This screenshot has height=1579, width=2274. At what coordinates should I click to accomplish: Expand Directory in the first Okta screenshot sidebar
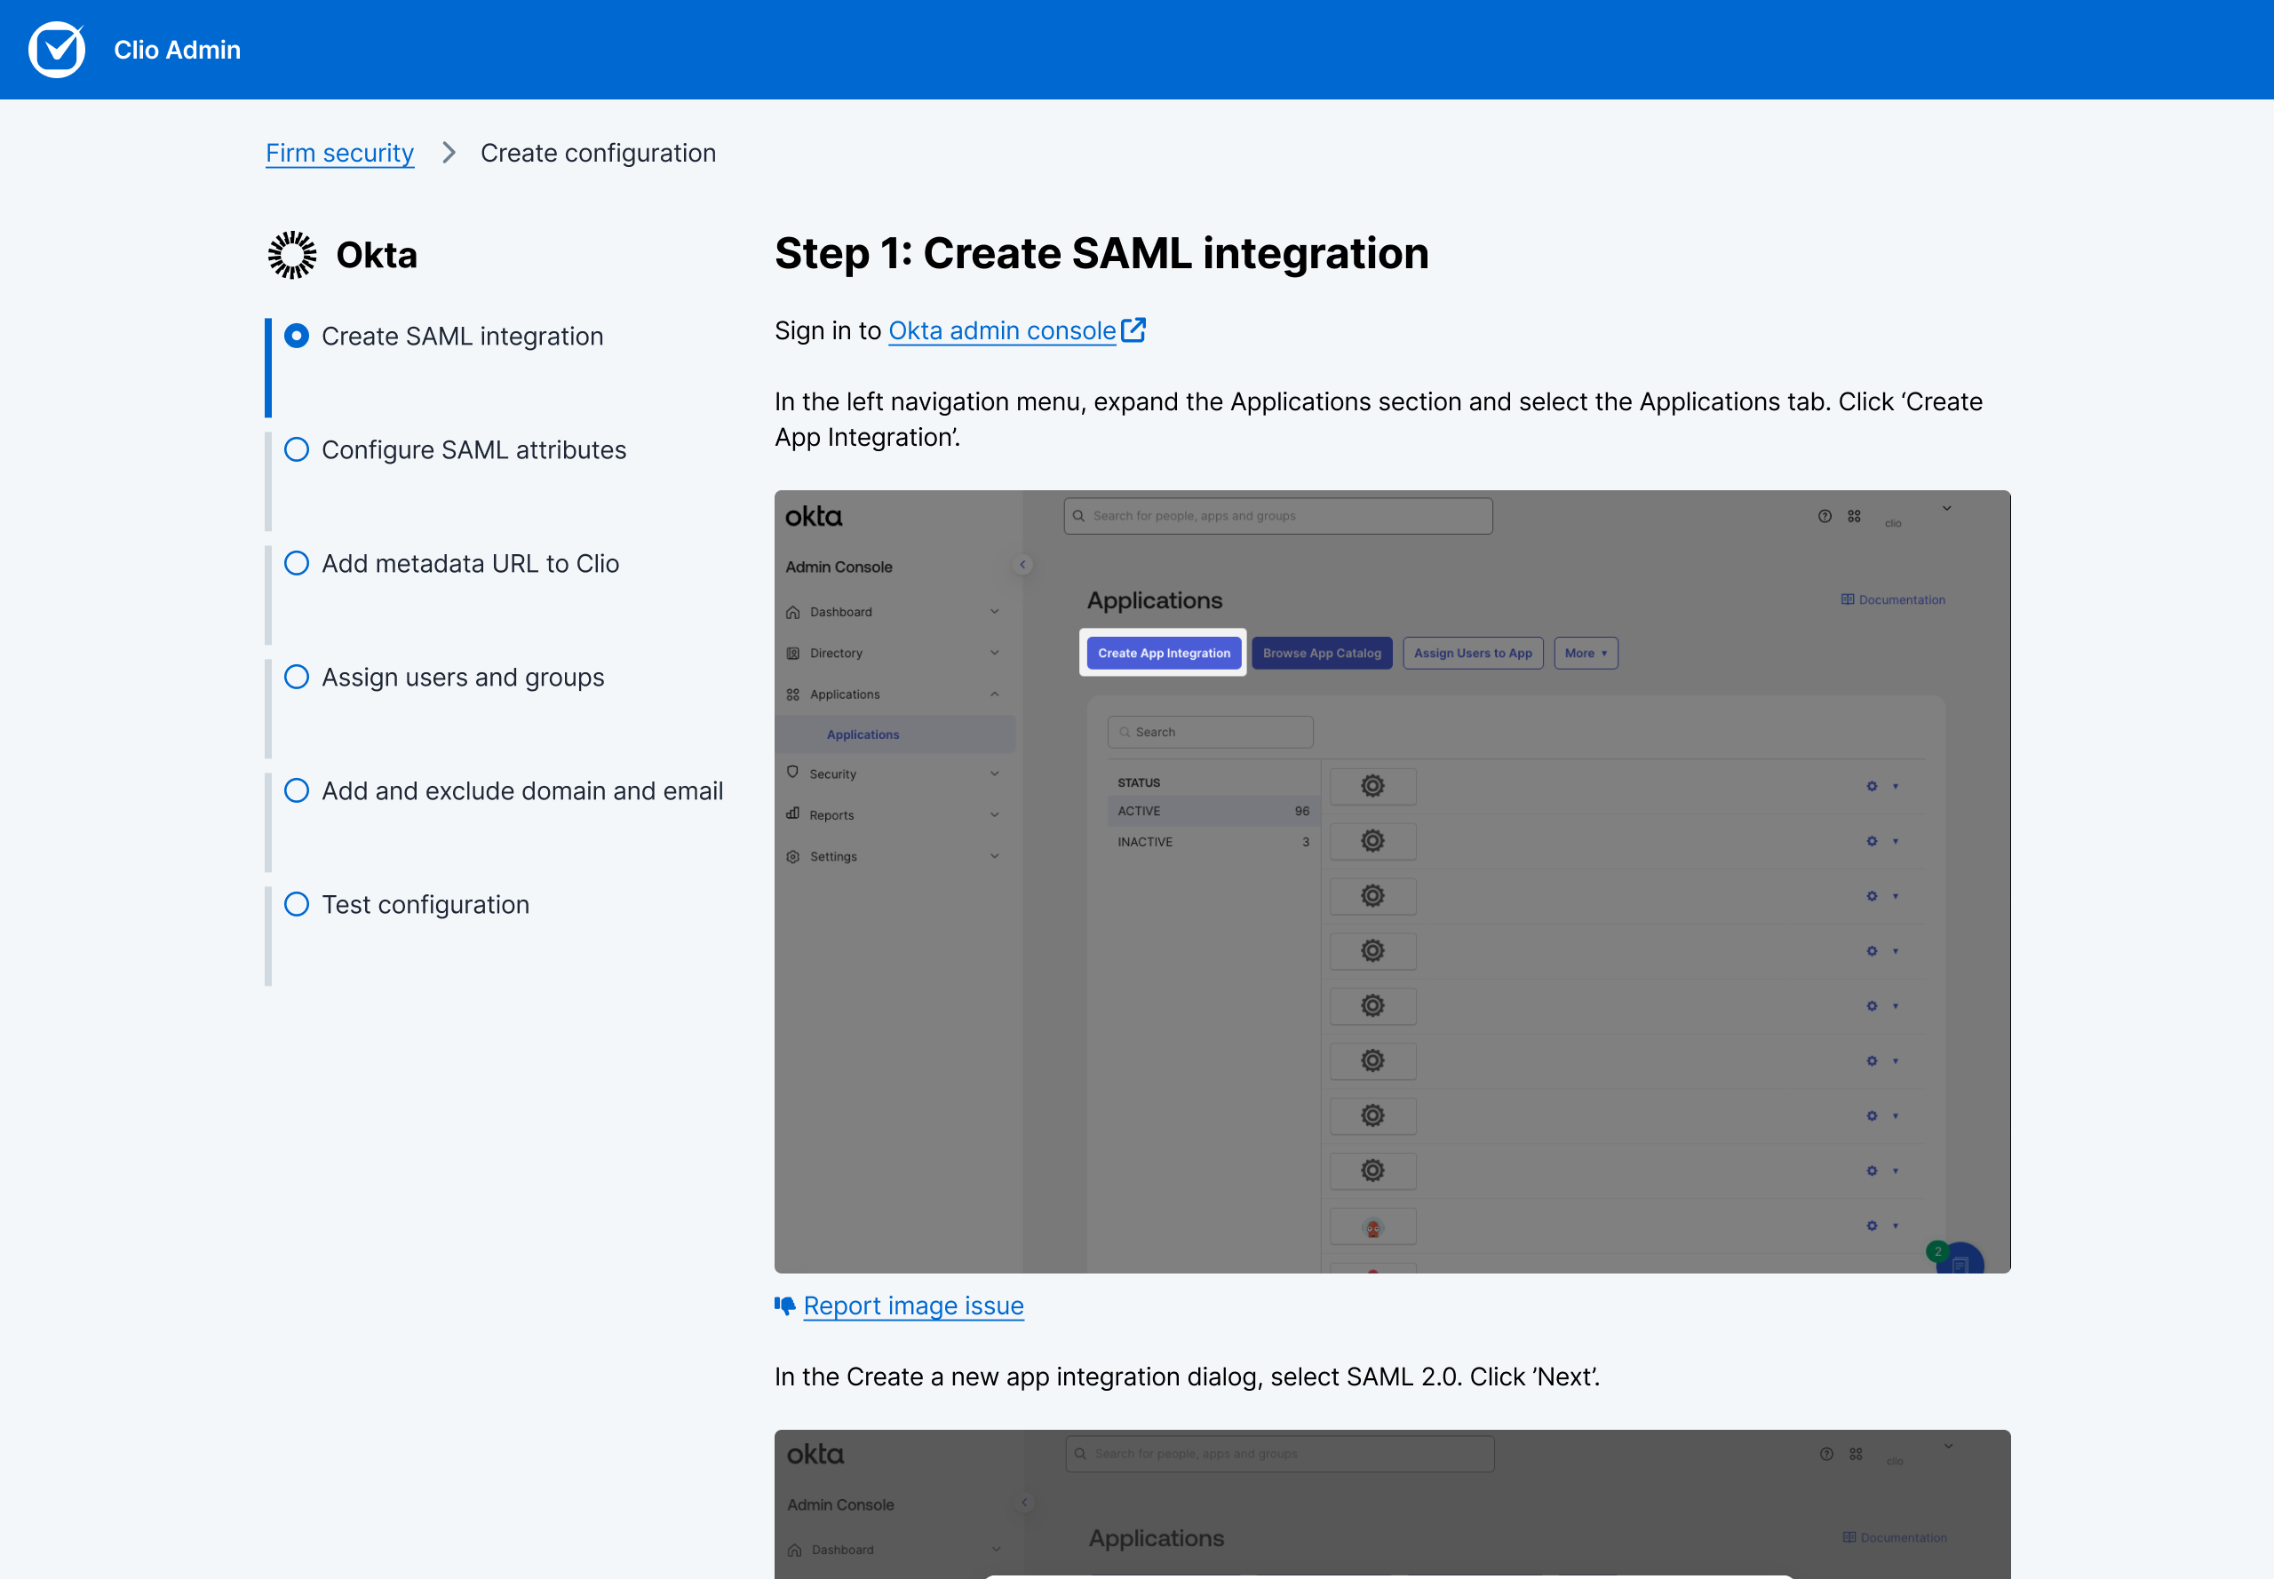pyautogui.click(x=894, y=653)
